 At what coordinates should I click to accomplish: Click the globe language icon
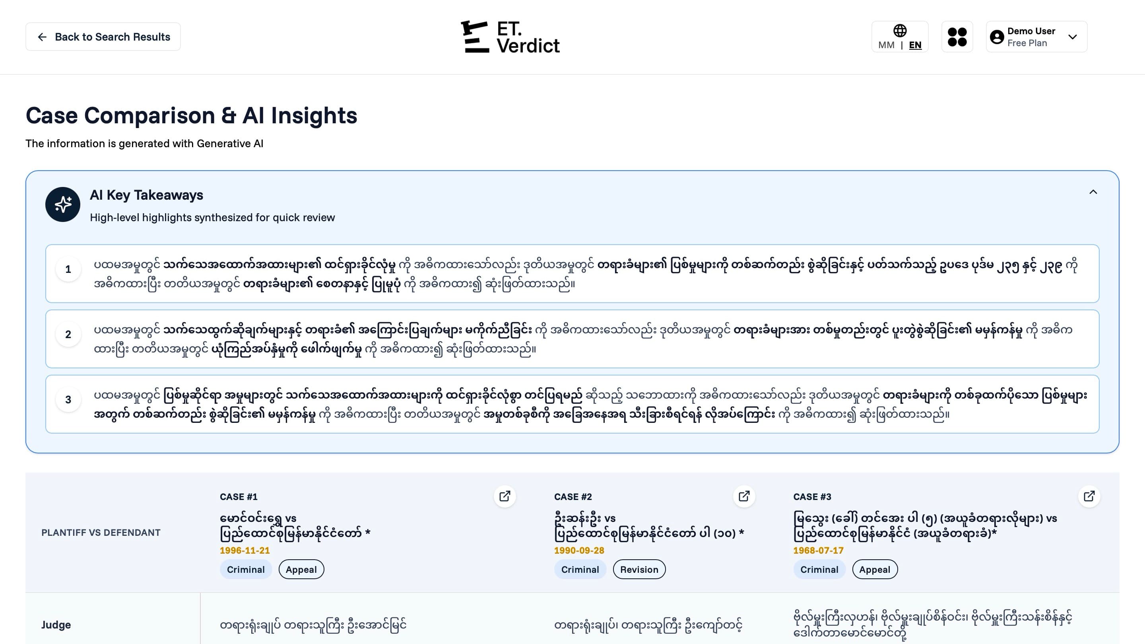click(900, 31)
